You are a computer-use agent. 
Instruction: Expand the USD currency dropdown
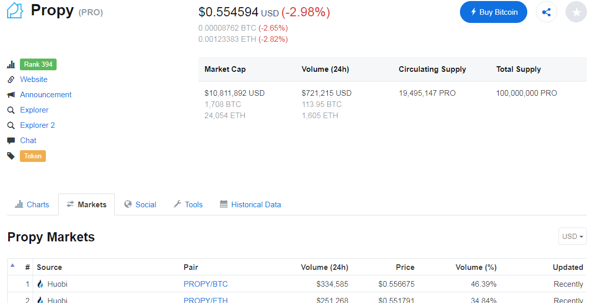click(x=572, y=236)
